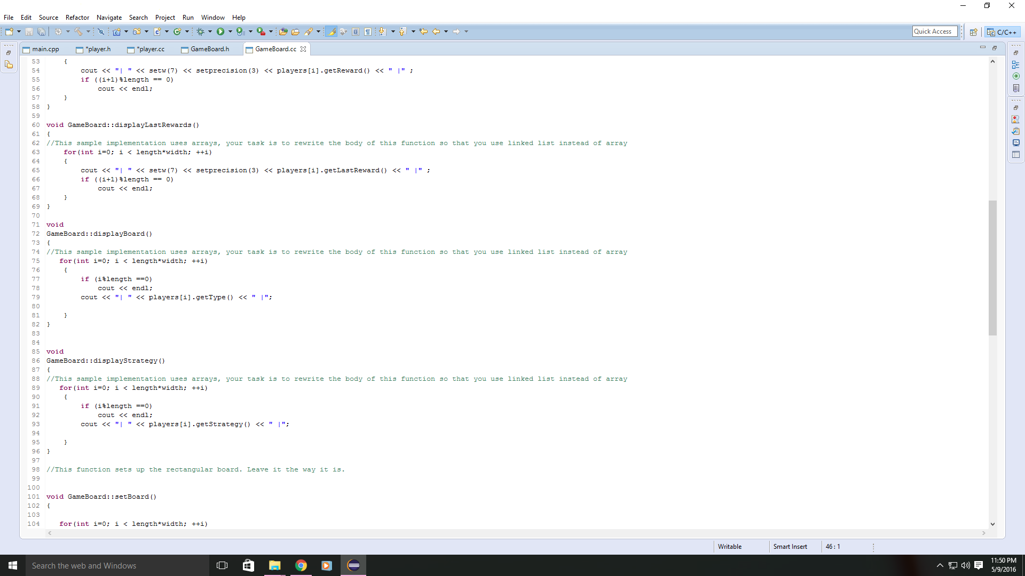Viewport: 1025px width, 576px height.
Task: Click the Quick Access search field
Action: (x=933, y=31)
